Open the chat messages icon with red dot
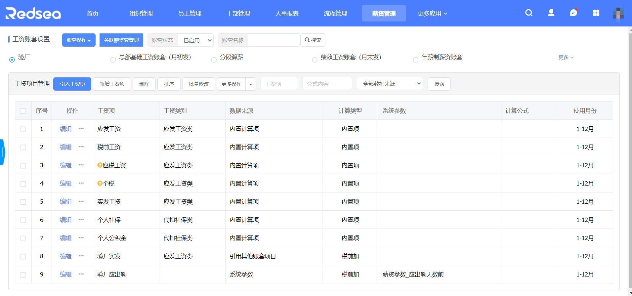The height and width of the screenshot is (296, 632). pyautogui.click(x=573, y=13)
